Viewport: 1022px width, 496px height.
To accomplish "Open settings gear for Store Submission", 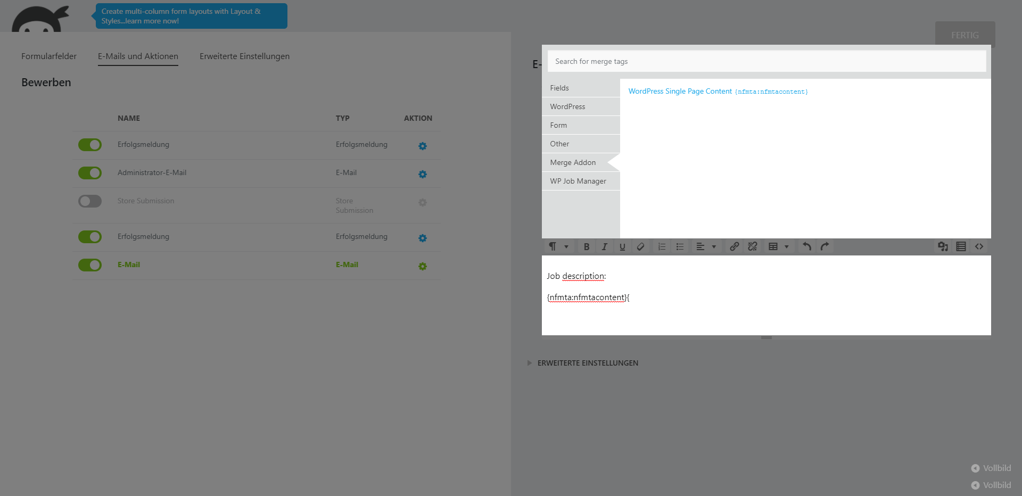I will [x=423, y=202].
